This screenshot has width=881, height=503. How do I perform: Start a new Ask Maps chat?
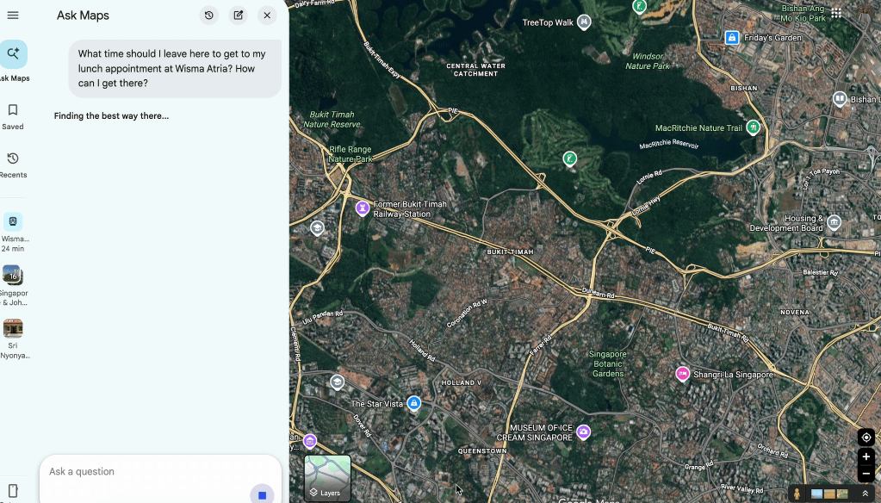point(239,16)
